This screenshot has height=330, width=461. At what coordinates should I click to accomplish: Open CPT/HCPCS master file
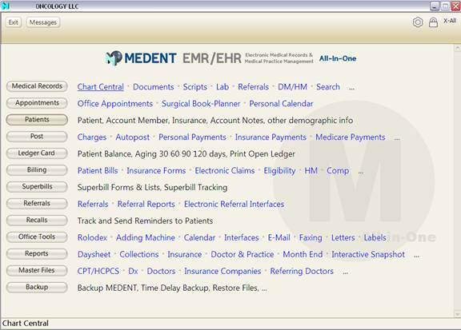[x=98, y=271]
